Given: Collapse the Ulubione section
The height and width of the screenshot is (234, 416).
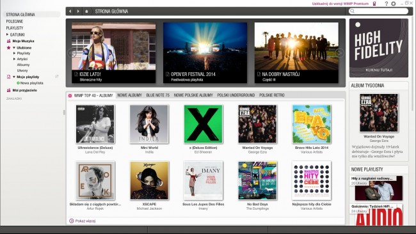Looking at the screenshot, I should (14, 48).
